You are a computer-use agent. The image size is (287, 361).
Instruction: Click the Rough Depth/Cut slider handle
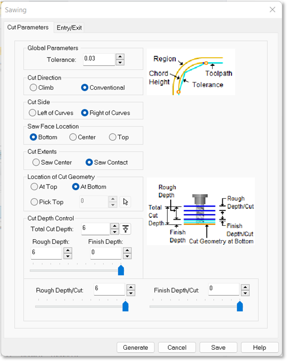[125, 306]
